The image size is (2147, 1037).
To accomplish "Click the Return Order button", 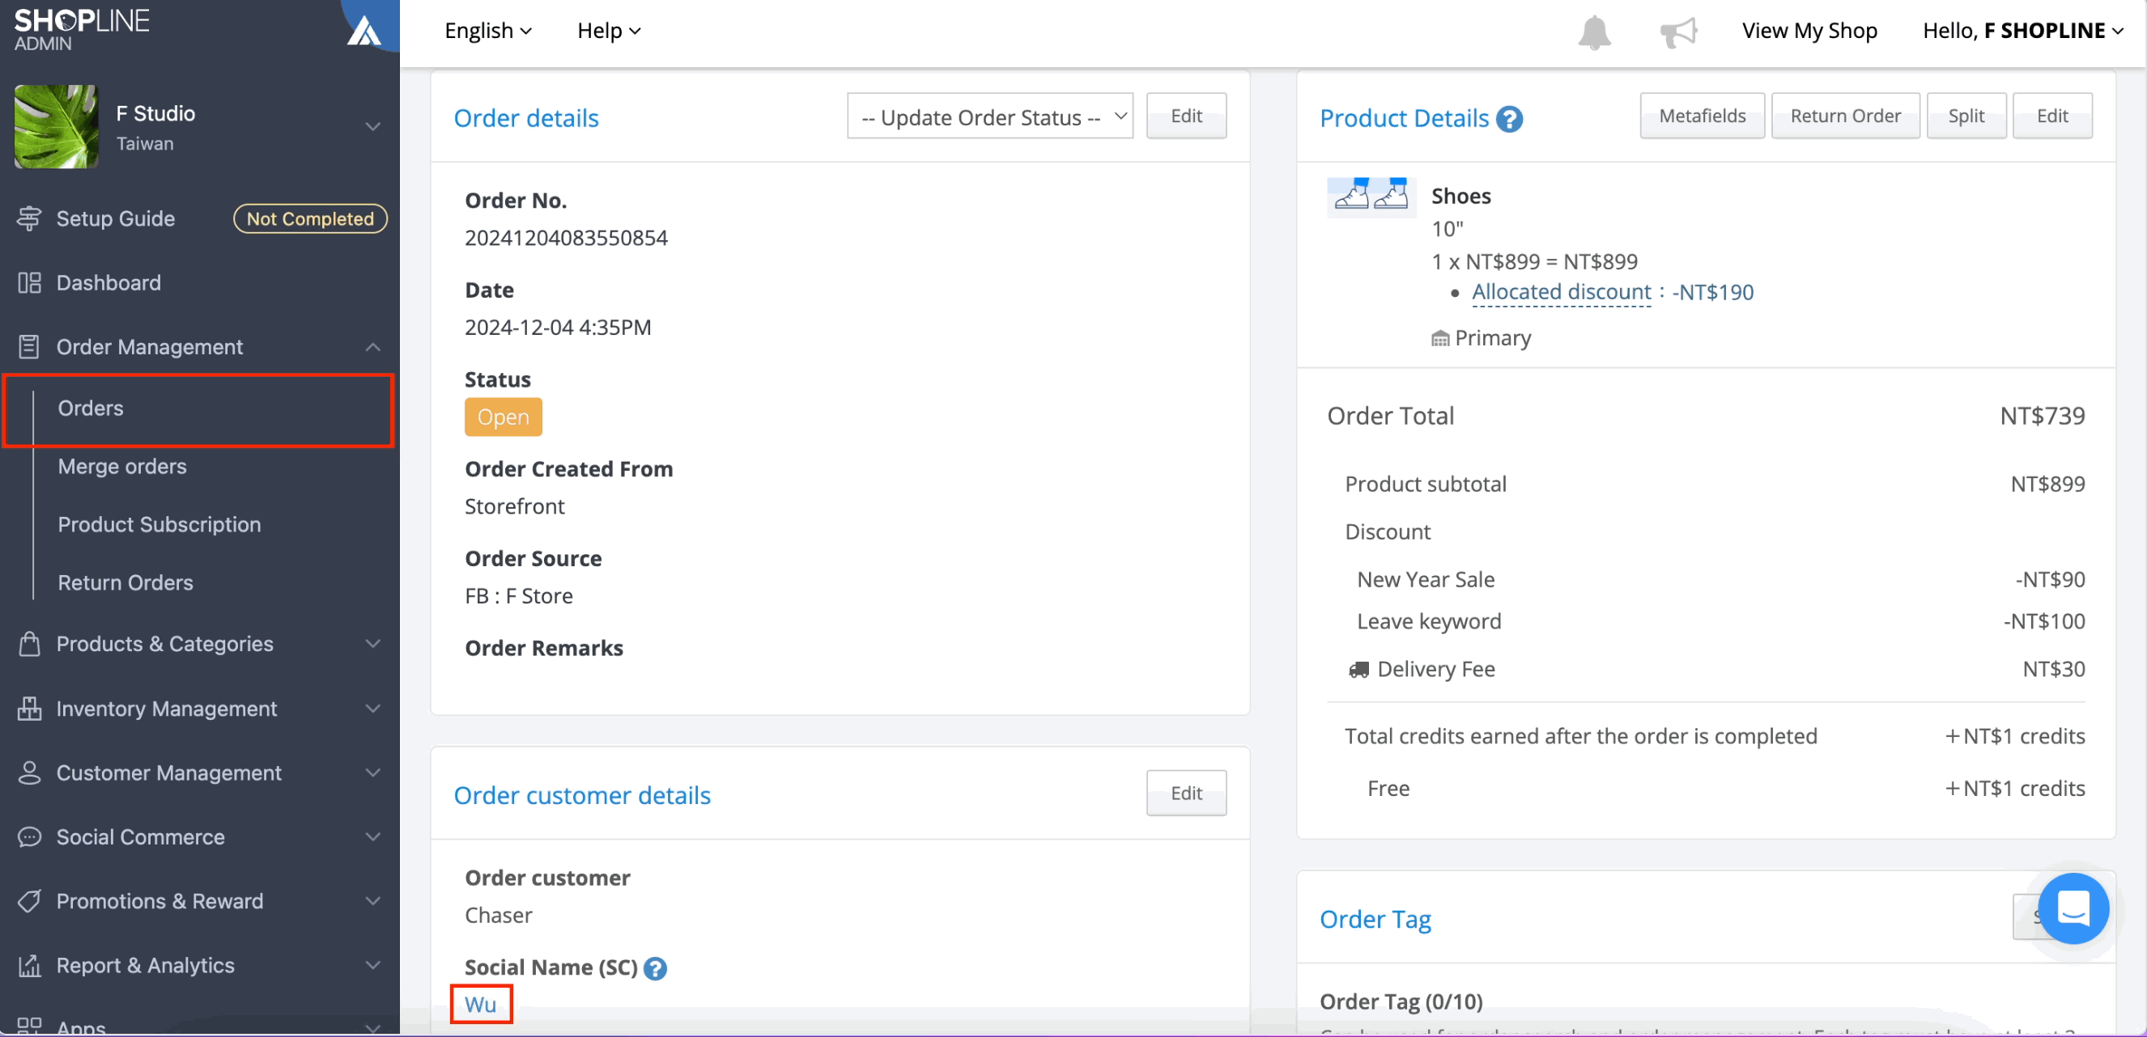I will coord(1844,116).
